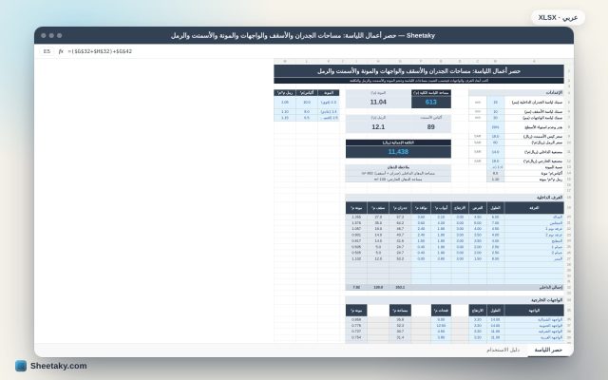The height and width of the screenshot is (380, 608).
Task: Select the الواجهة الشمالية facade cell
Action: point(534,319)
